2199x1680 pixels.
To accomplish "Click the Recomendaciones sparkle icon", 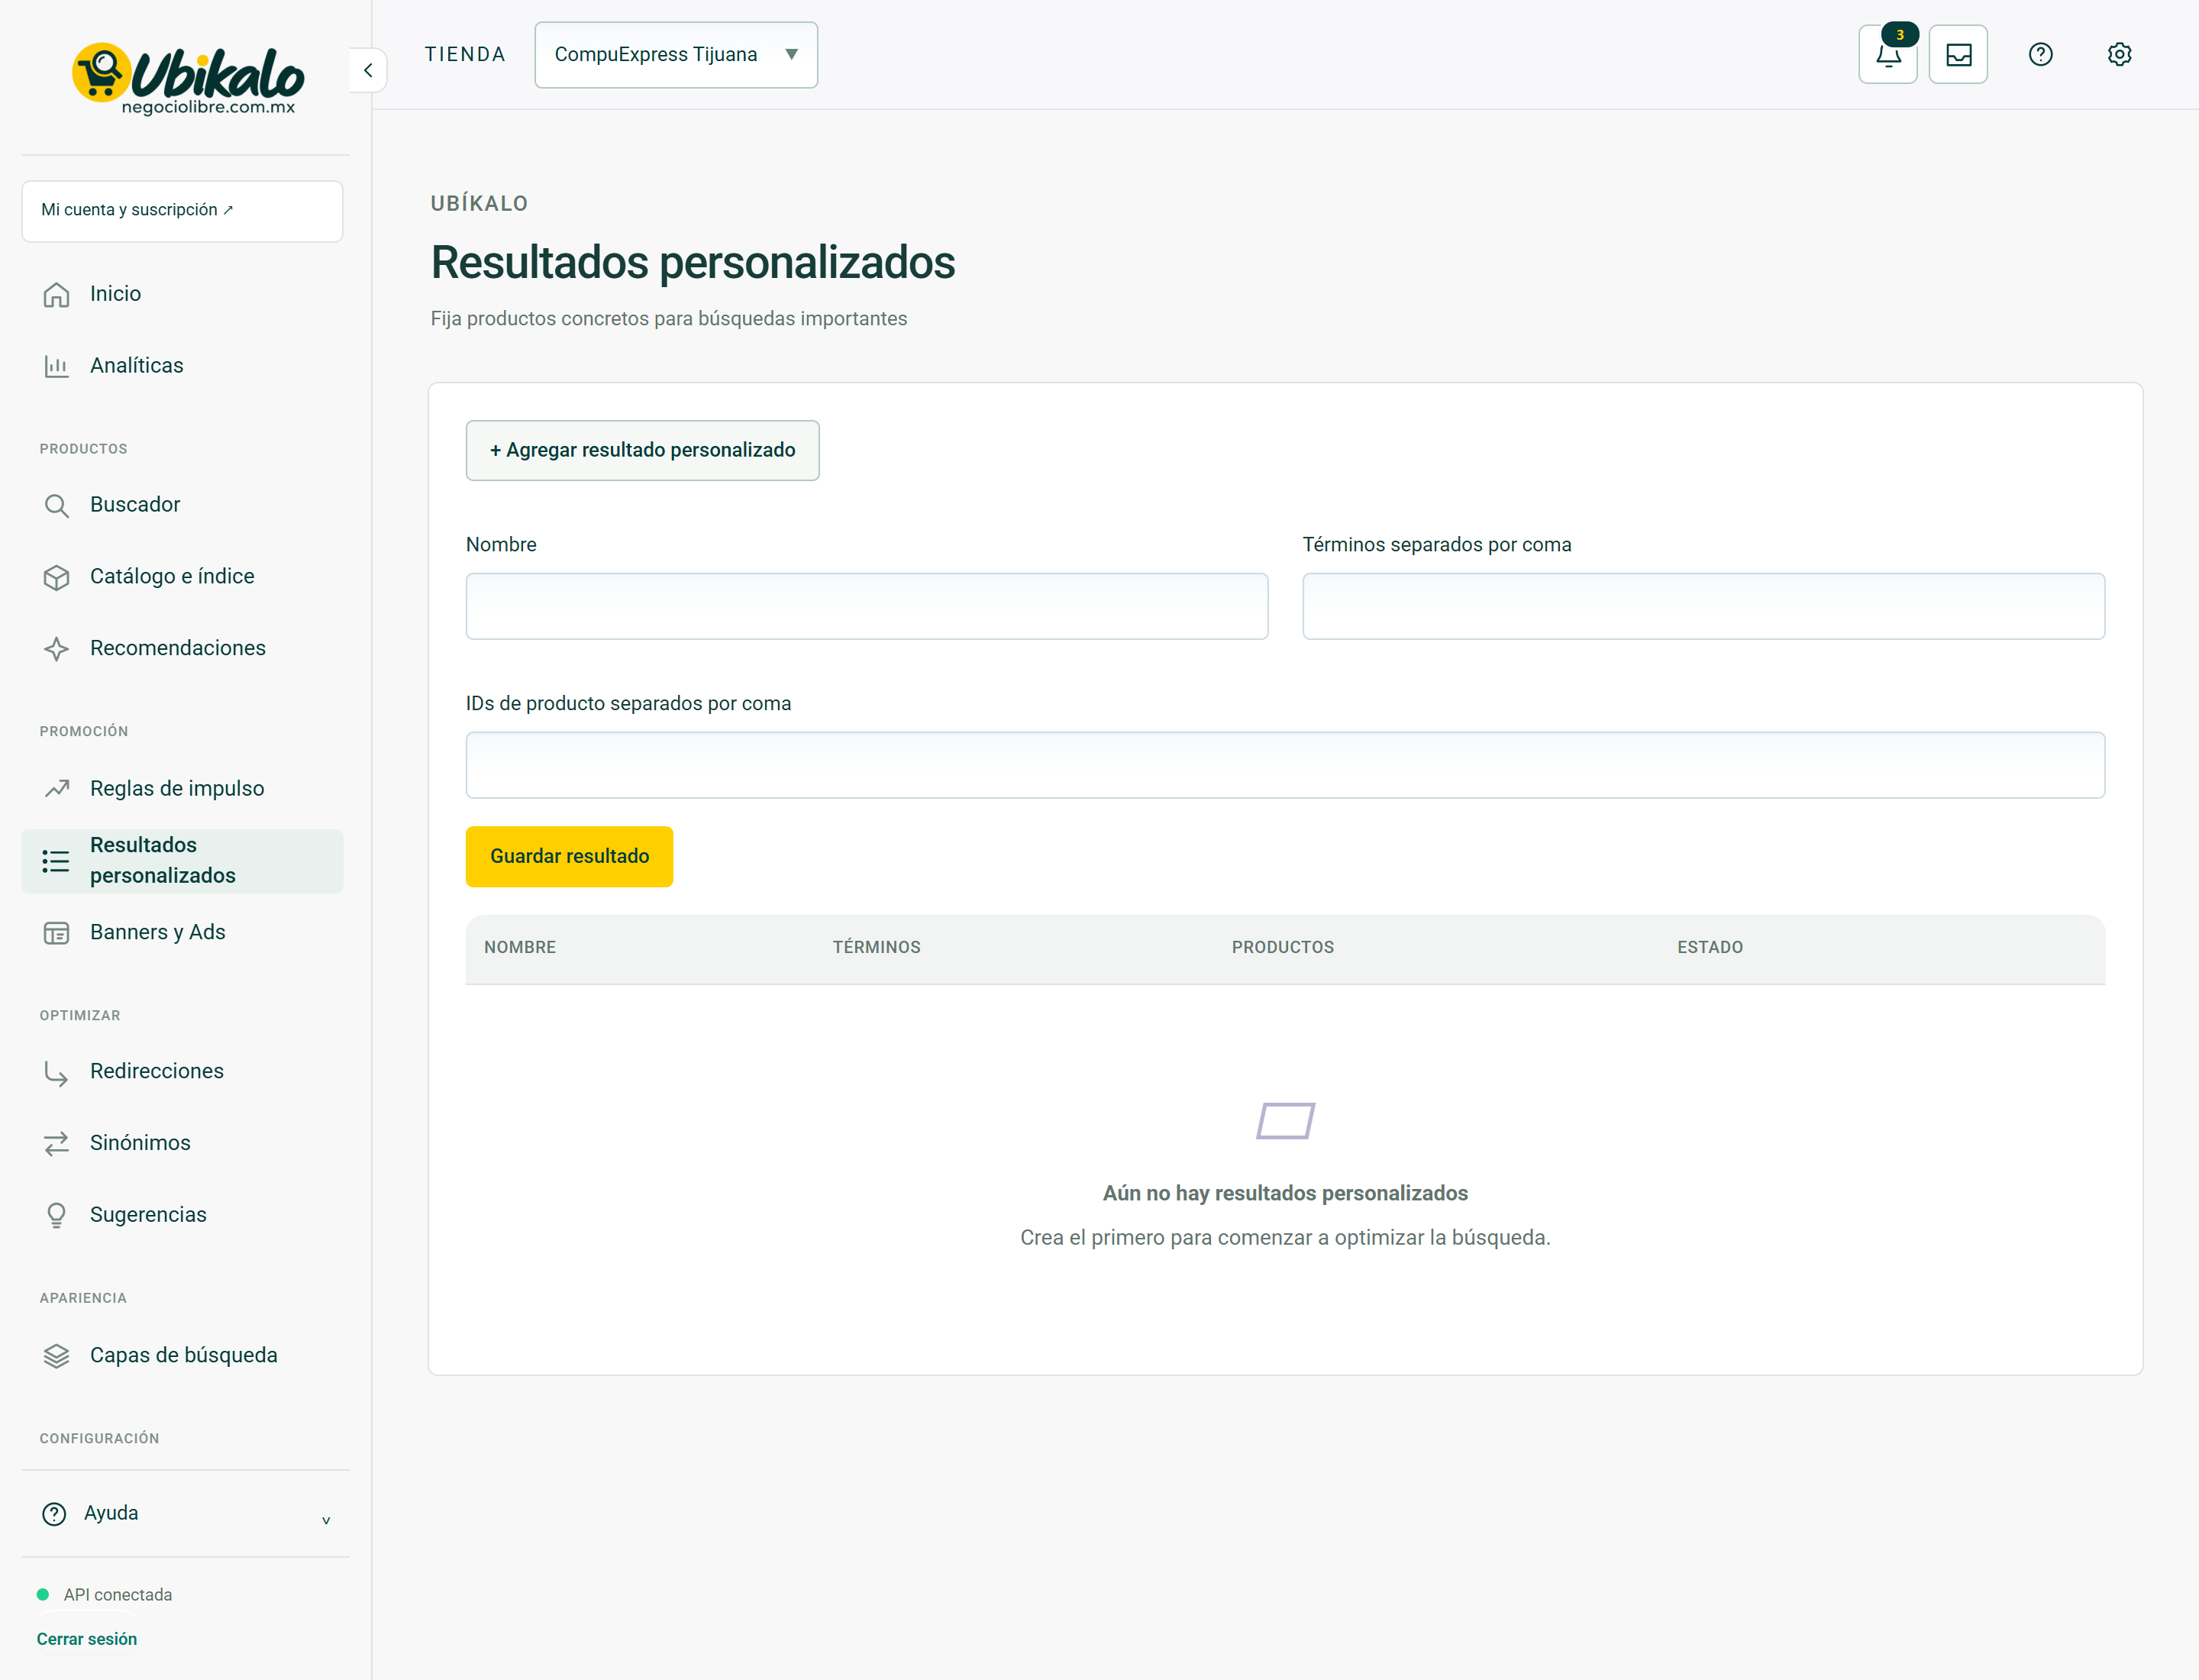I will point(56,649).
